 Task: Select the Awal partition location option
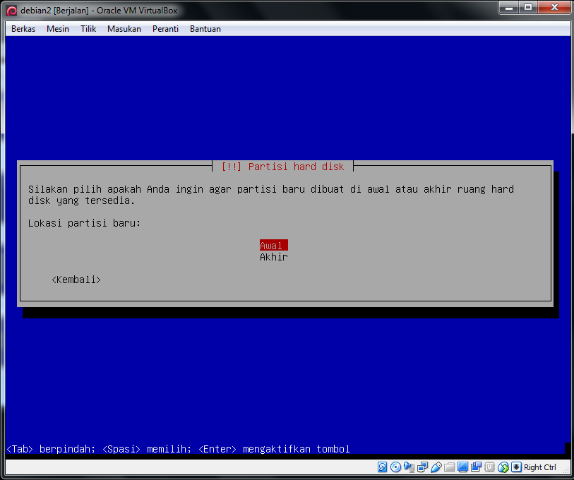[x=274, y=246]
